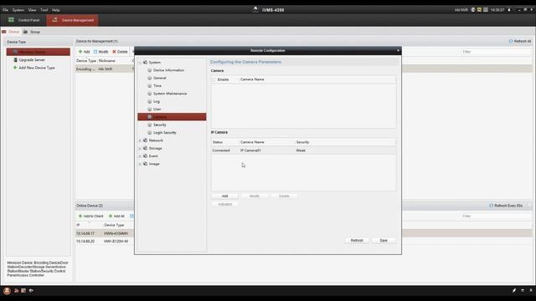The width and height of the screenshot is (536, 301).
Task: Open System Maintenance in tree
Action: [170, 94]
